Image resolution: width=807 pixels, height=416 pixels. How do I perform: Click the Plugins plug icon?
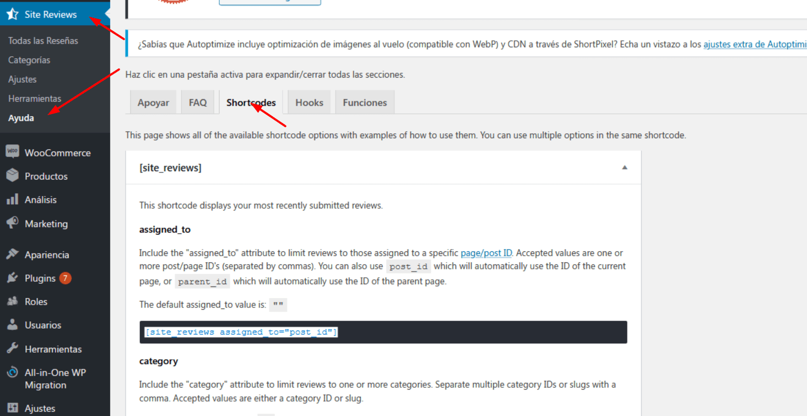[12, 278]
